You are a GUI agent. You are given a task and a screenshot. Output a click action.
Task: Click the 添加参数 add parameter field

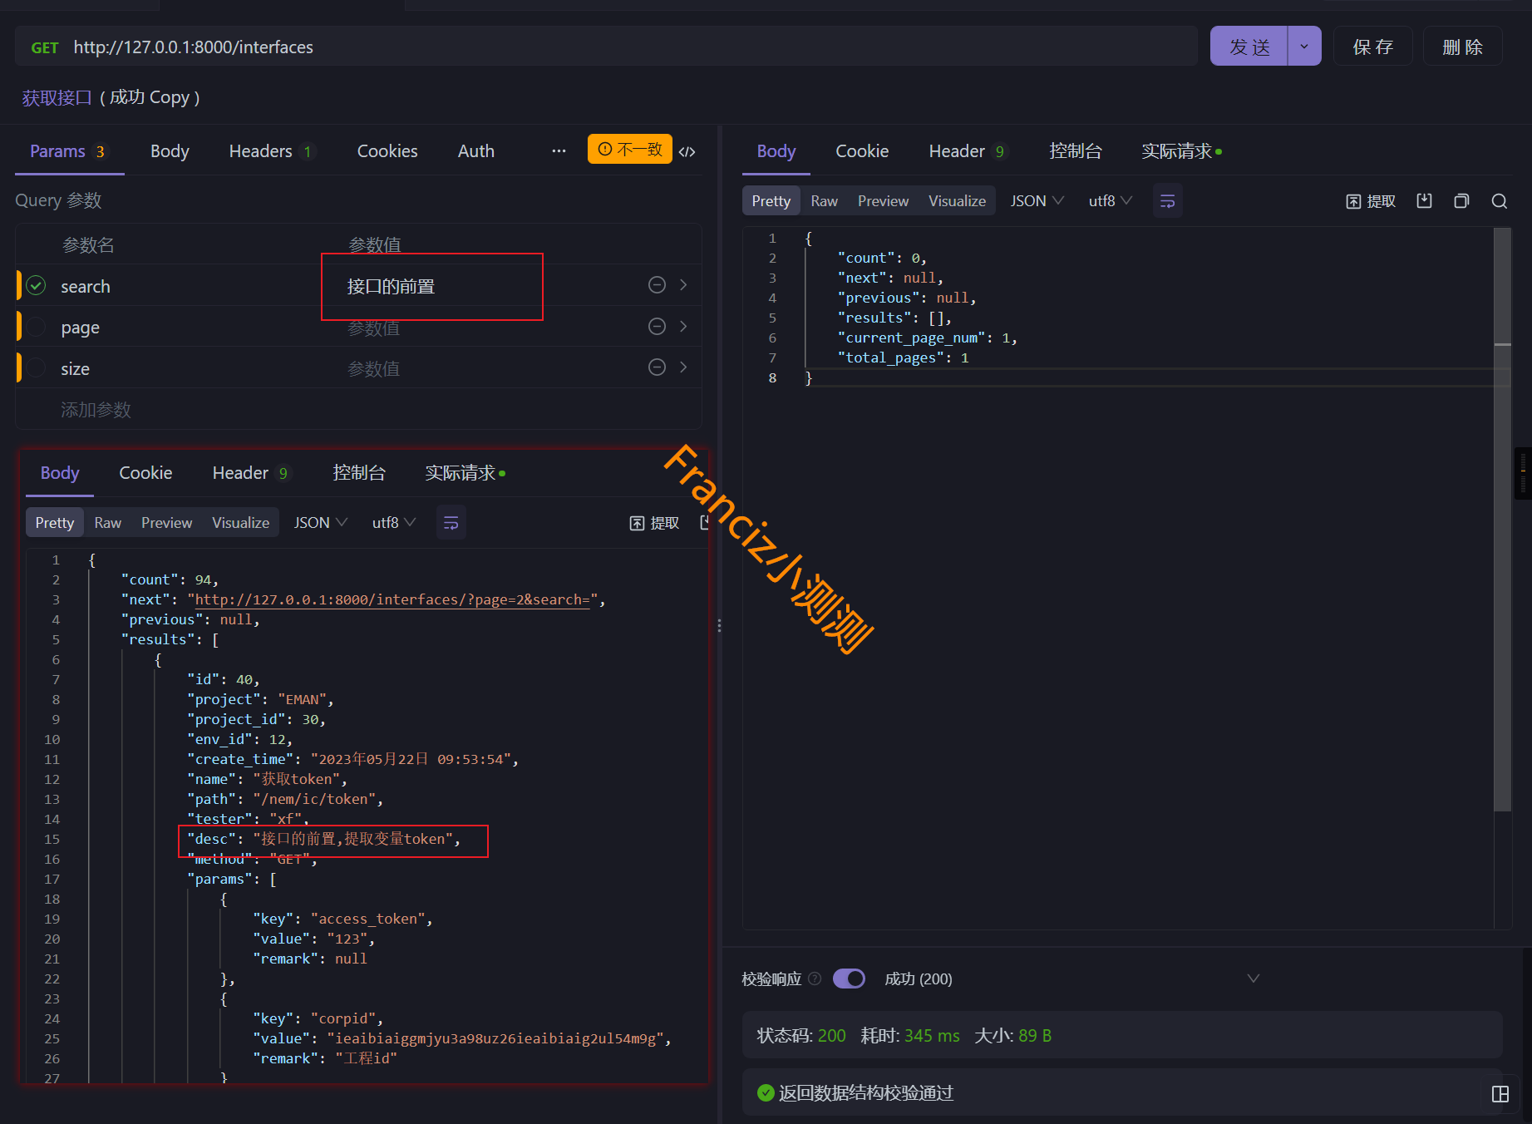pos(96,410)
